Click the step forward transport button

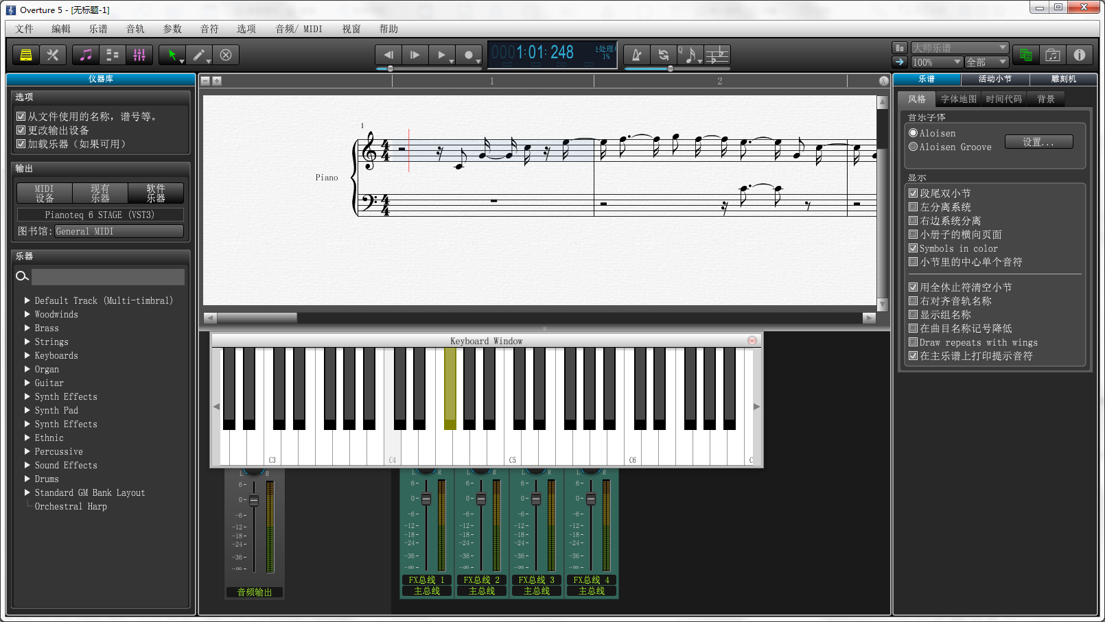(x=415, y=55)
